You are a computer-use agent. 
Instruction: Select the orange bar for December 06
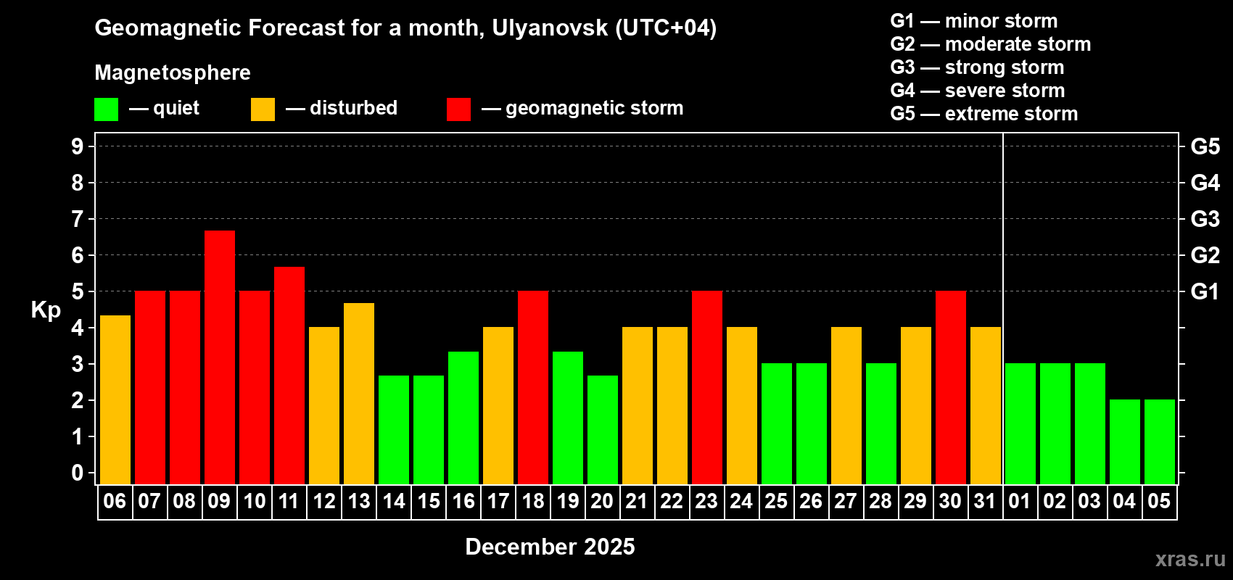tap(115, 399)
